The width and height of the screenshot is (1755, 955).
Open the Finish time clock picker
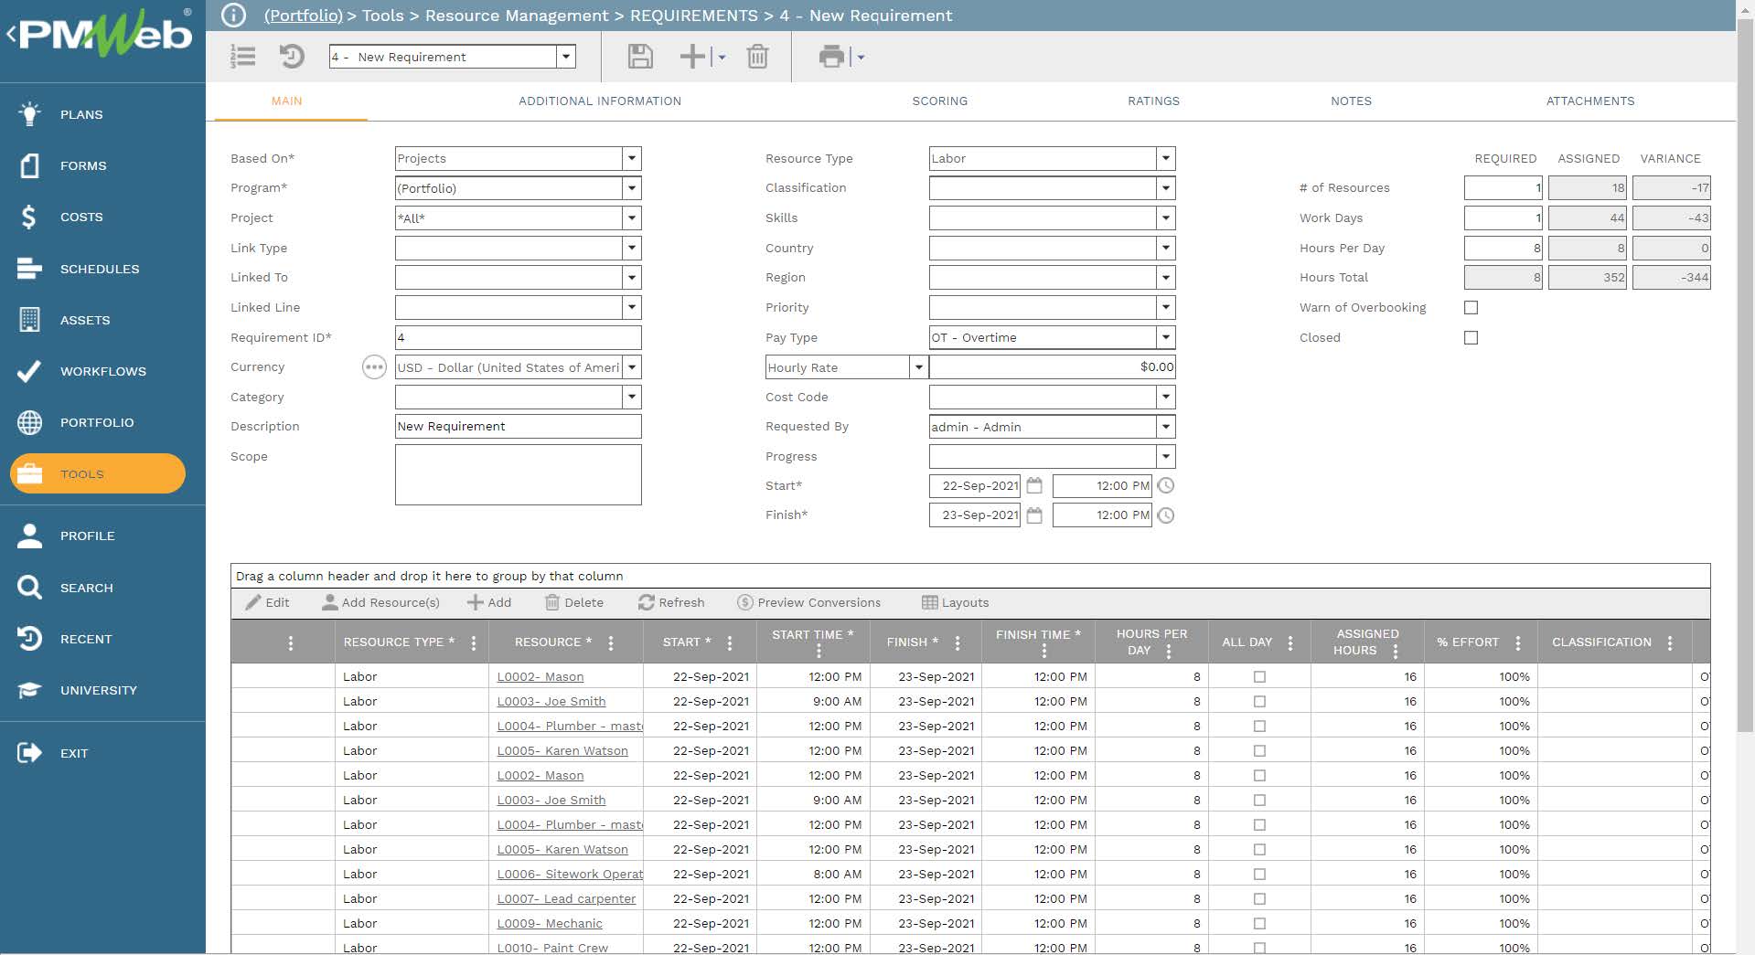[1166, 515]
